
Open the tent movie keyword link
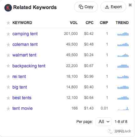(x=23, y=108)
